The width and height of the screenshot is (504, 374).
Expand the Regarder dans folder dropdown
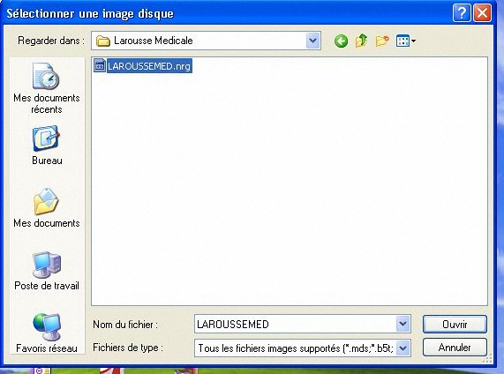pyautogui.click(x=312, y=41)
